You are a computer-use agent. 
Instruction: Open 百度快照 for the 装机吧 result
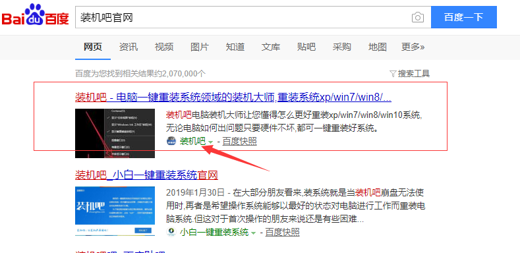coord(239,142)
